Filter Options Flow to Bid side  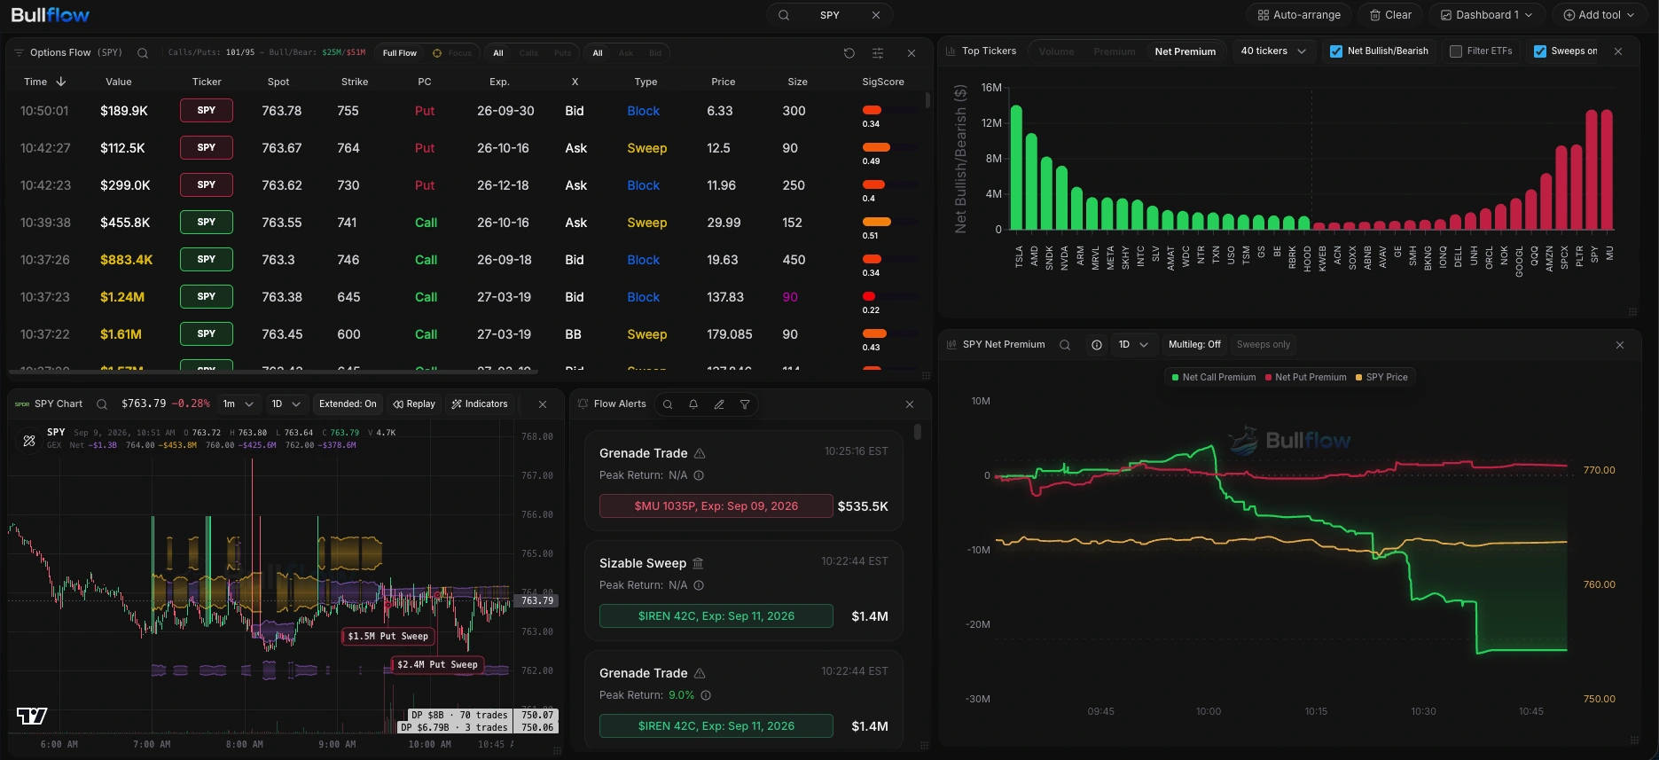click(x=655, y=53)
